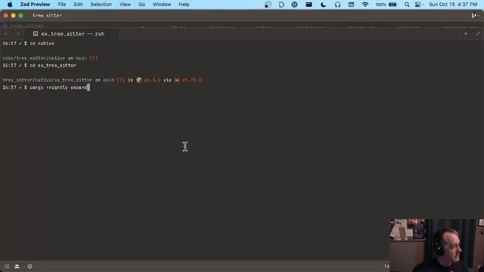This screenshot has width=484, height=272.
Task: Click the headphones icon in menu bar
Action: click(337, 5)
